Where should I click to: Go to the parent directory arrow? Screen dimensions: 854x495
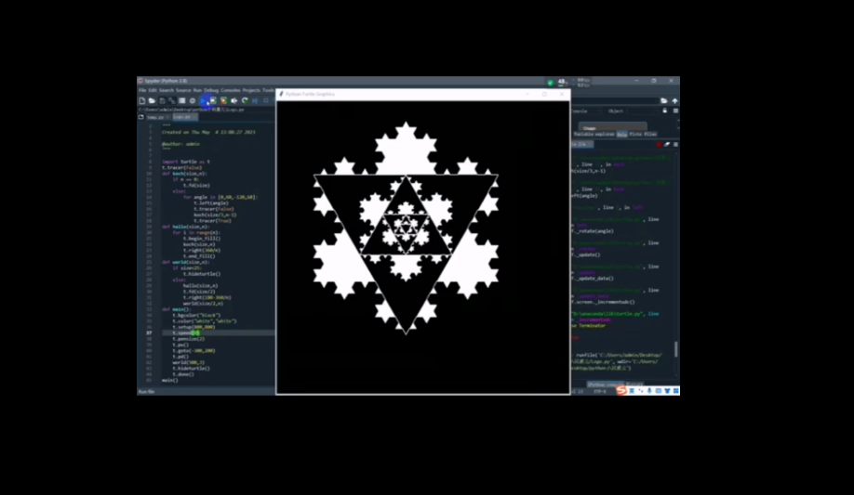pos(674,100)
